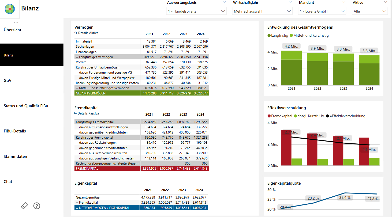Click the 'Rechnungsabgrenzungen u. latente Steuern' row label
Screen dimensions: 392x217
pyautogui.click(x=107, y=163)
